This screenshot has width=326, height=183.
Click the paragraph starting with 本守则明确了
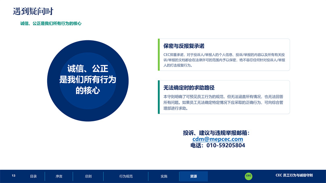[x=223, y=102]
